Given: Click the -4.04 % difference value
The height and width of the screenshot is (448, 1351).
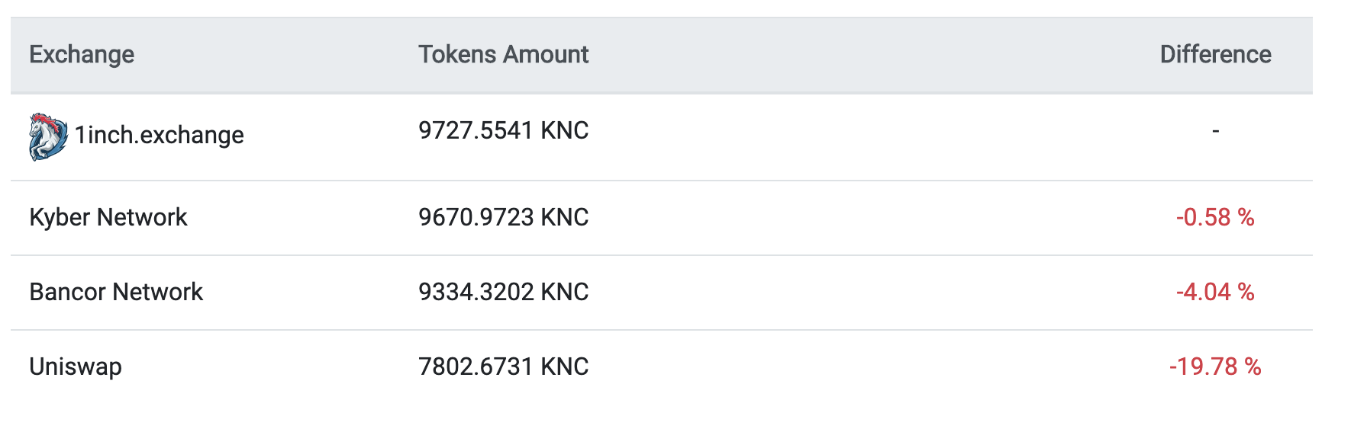Looking at the screenshot, I should click(1215, 292).
